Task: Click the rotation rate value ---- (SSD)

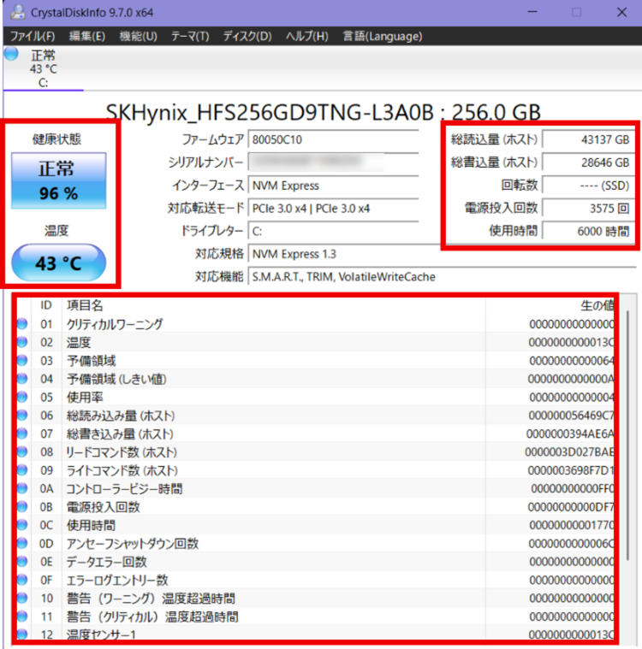Action: coord(588,186)
